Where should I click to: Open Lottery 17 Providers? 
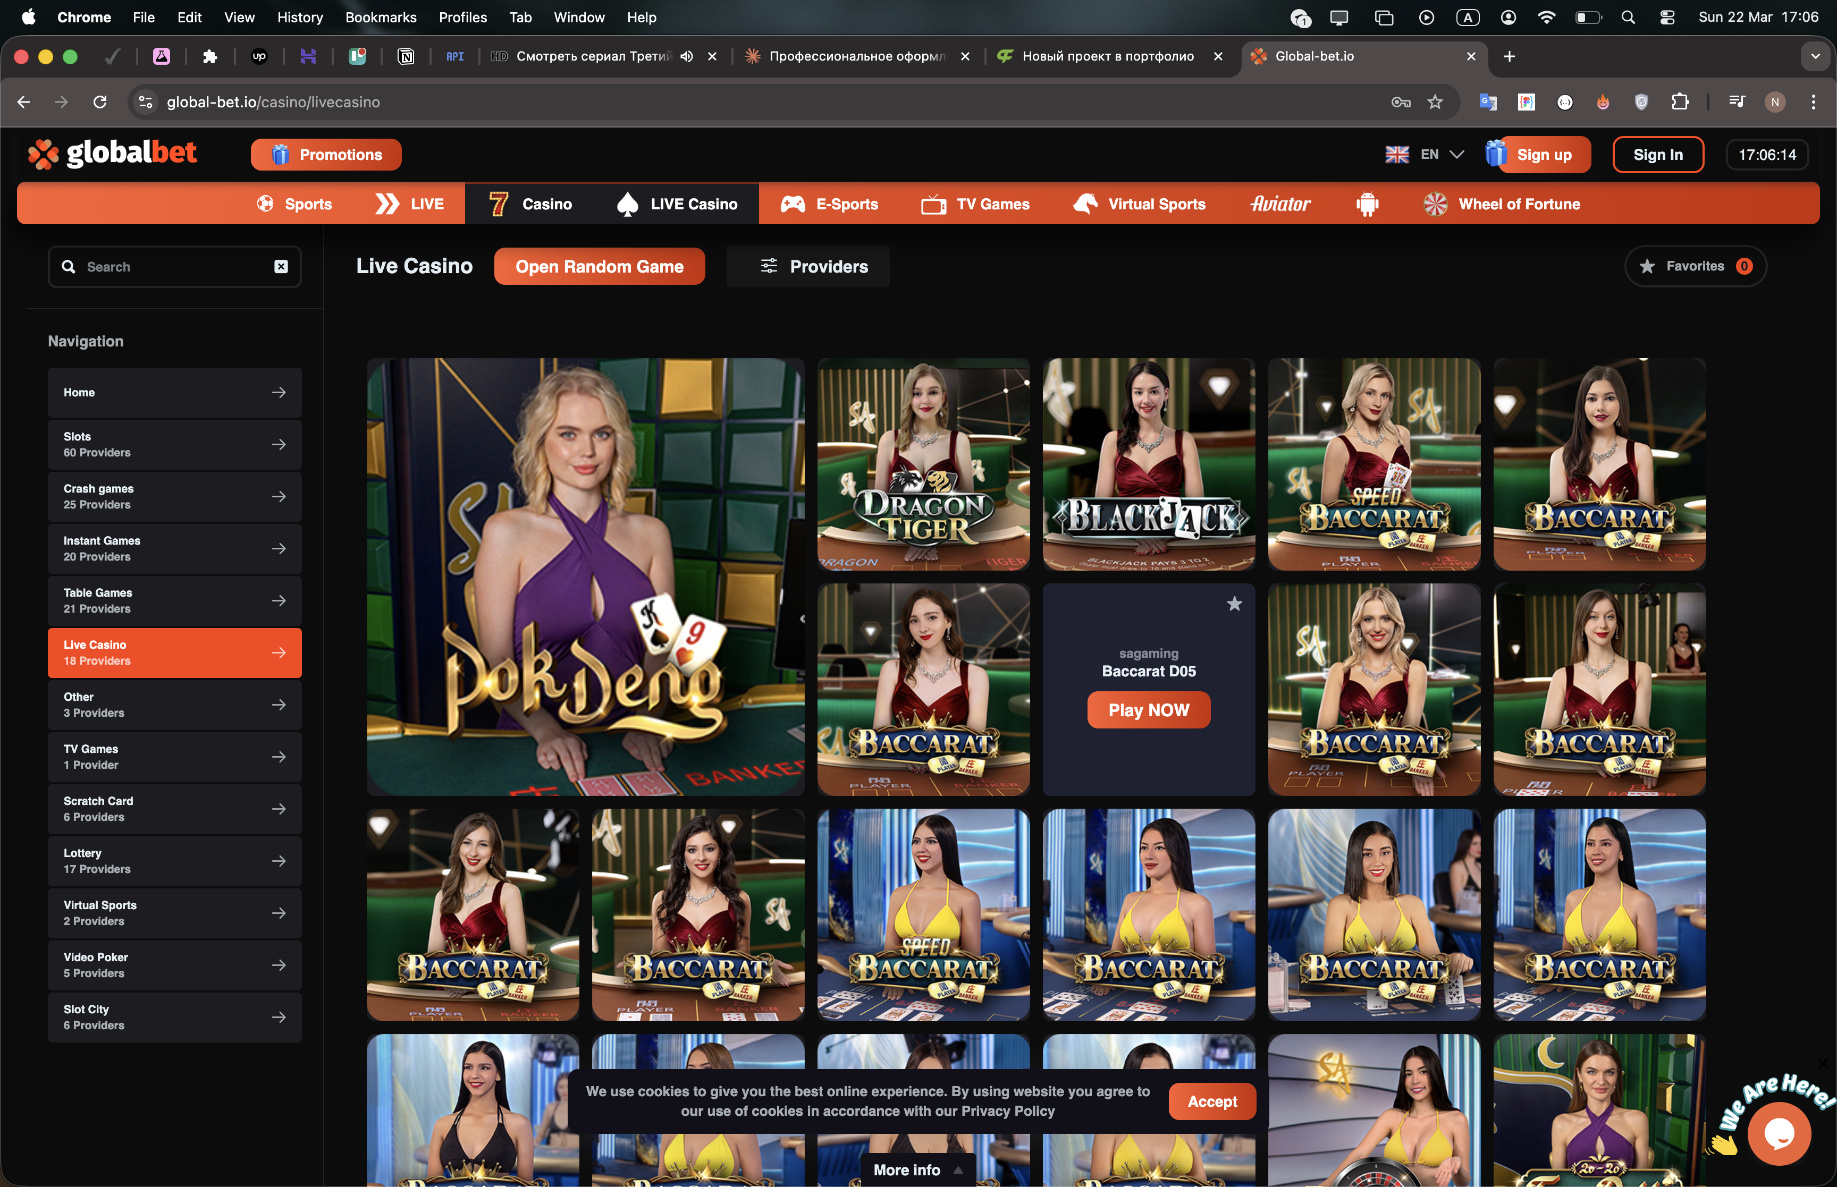pyautogui.click(x=174, y=861)
